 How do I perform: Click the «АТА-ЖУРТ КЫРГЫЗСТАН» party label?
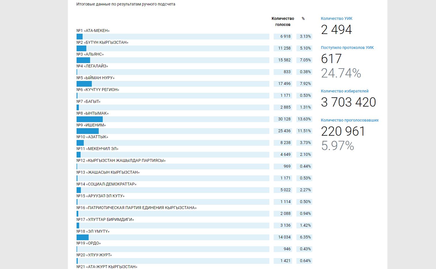(x=107, y=267)
